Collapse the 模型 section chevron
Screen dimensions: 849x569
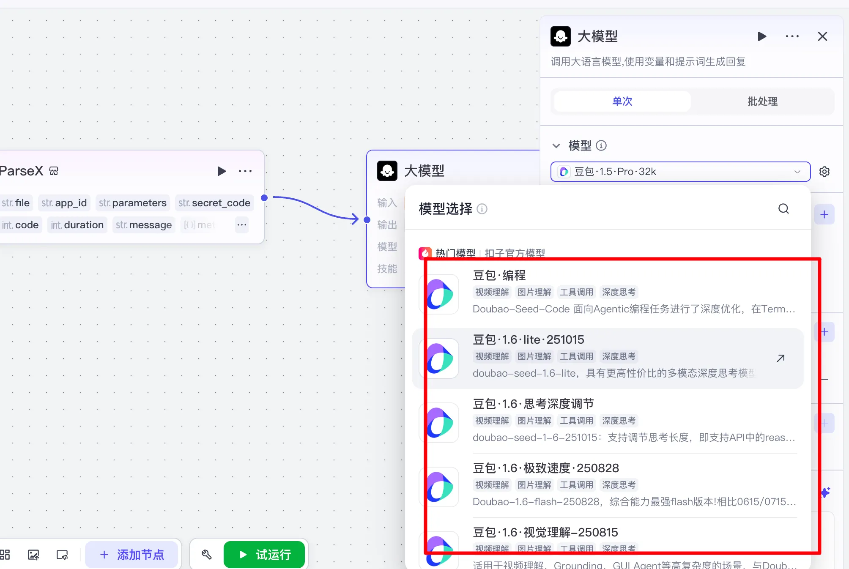tap(556, 146)
